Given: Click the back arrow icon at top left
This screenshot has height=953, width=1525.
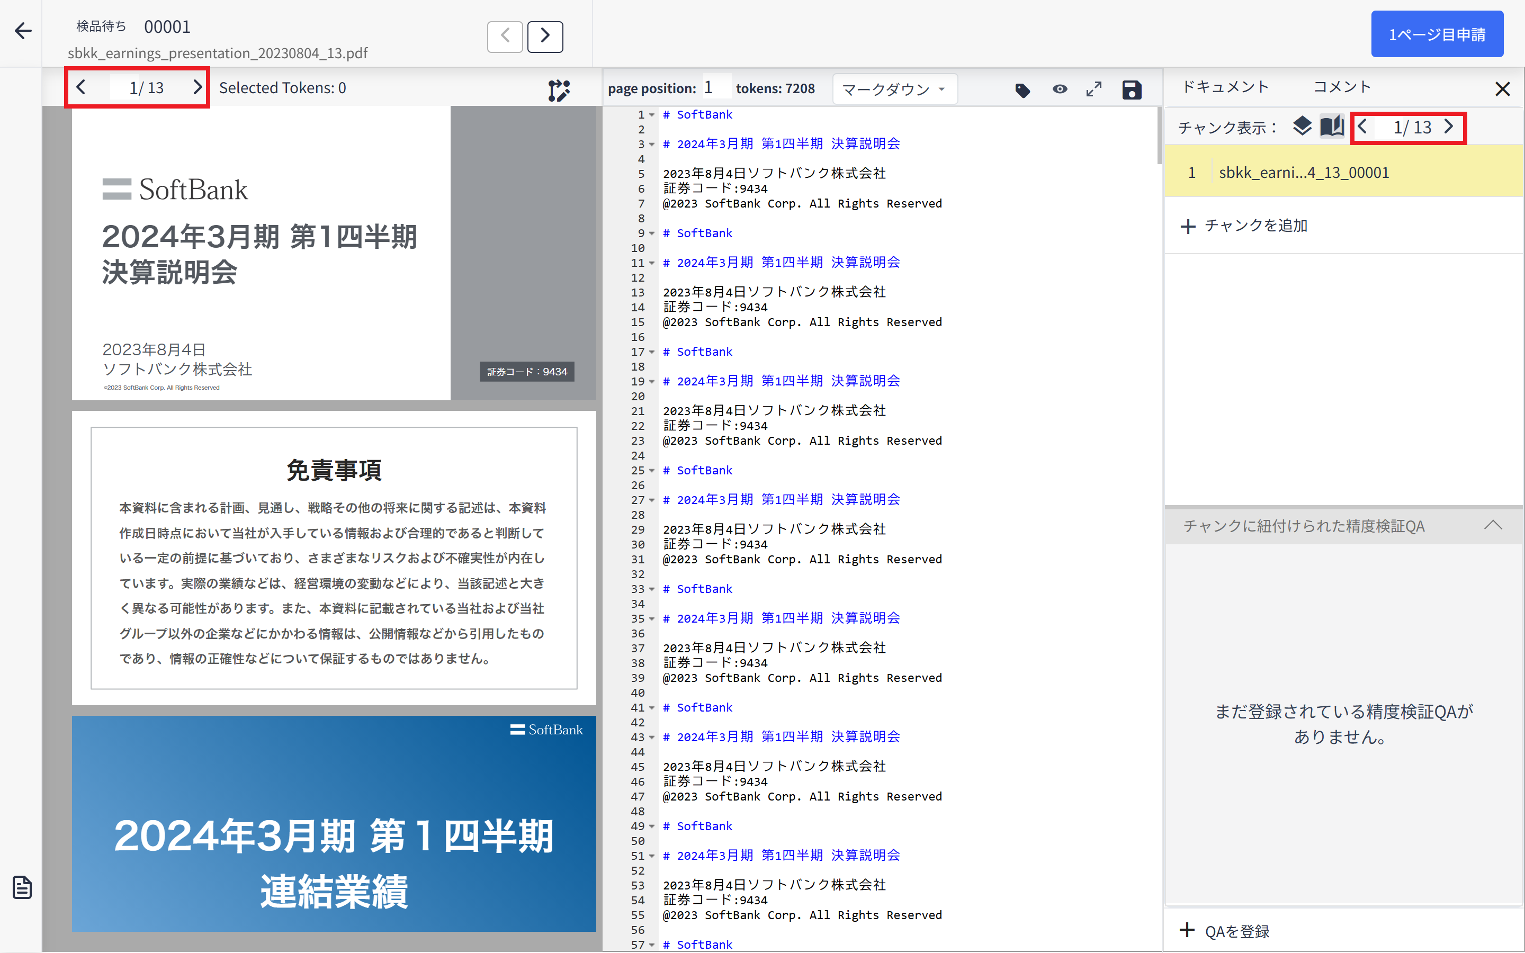Looking at the screenshot, I should [23, 31].
